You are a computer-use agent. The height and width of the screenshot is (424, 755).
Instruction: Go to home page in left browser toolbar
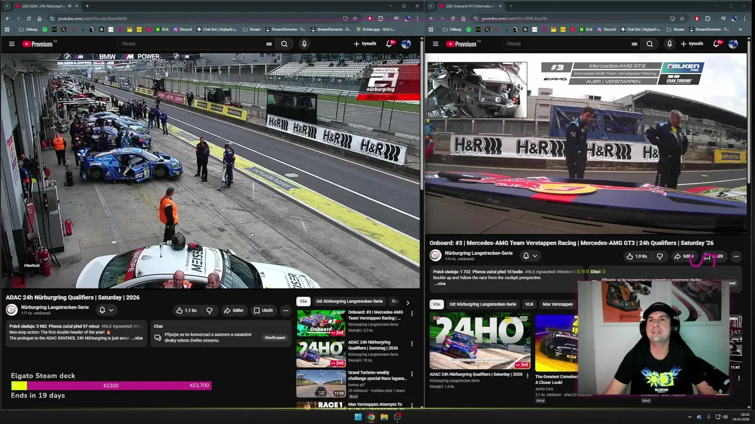[x=40, y=18]
